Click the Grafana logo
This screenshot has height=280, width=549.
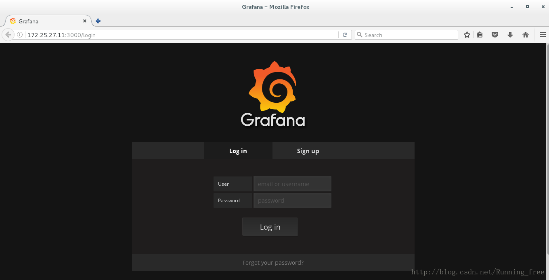pyautogui.click(x=273, y=94)
